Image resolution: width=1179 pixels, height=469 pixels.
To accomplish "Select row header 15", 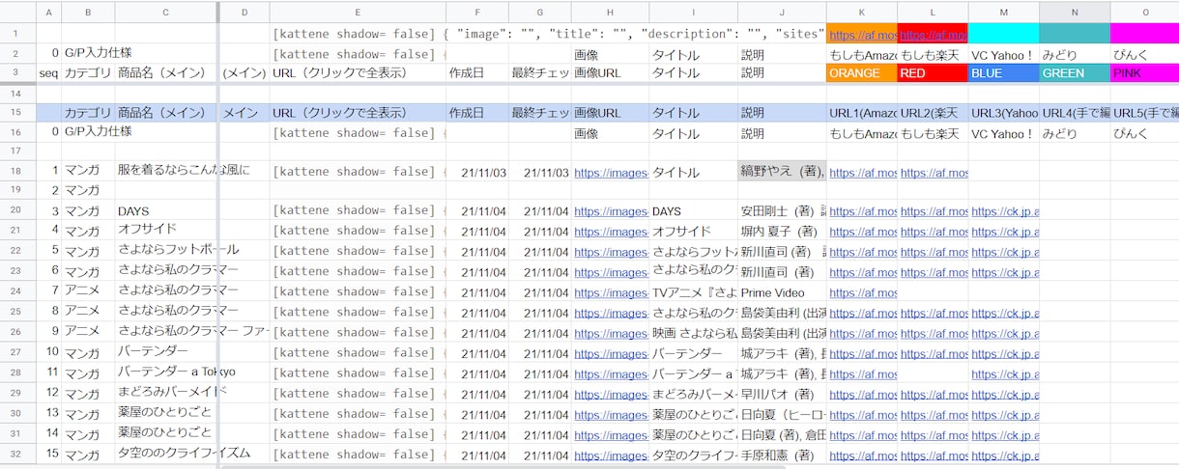I will click(x=17, y=113).
